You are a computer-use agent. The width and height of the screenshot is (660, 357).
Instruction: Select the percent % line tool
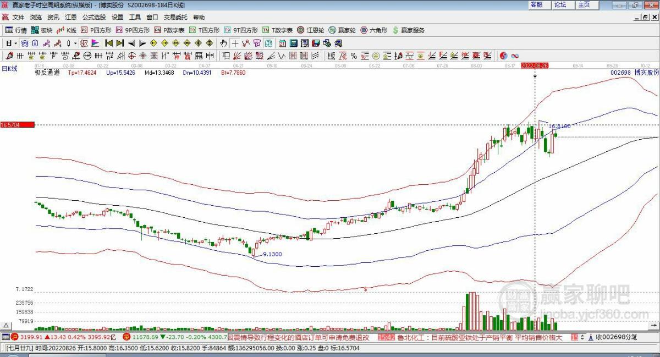point(354,55)
